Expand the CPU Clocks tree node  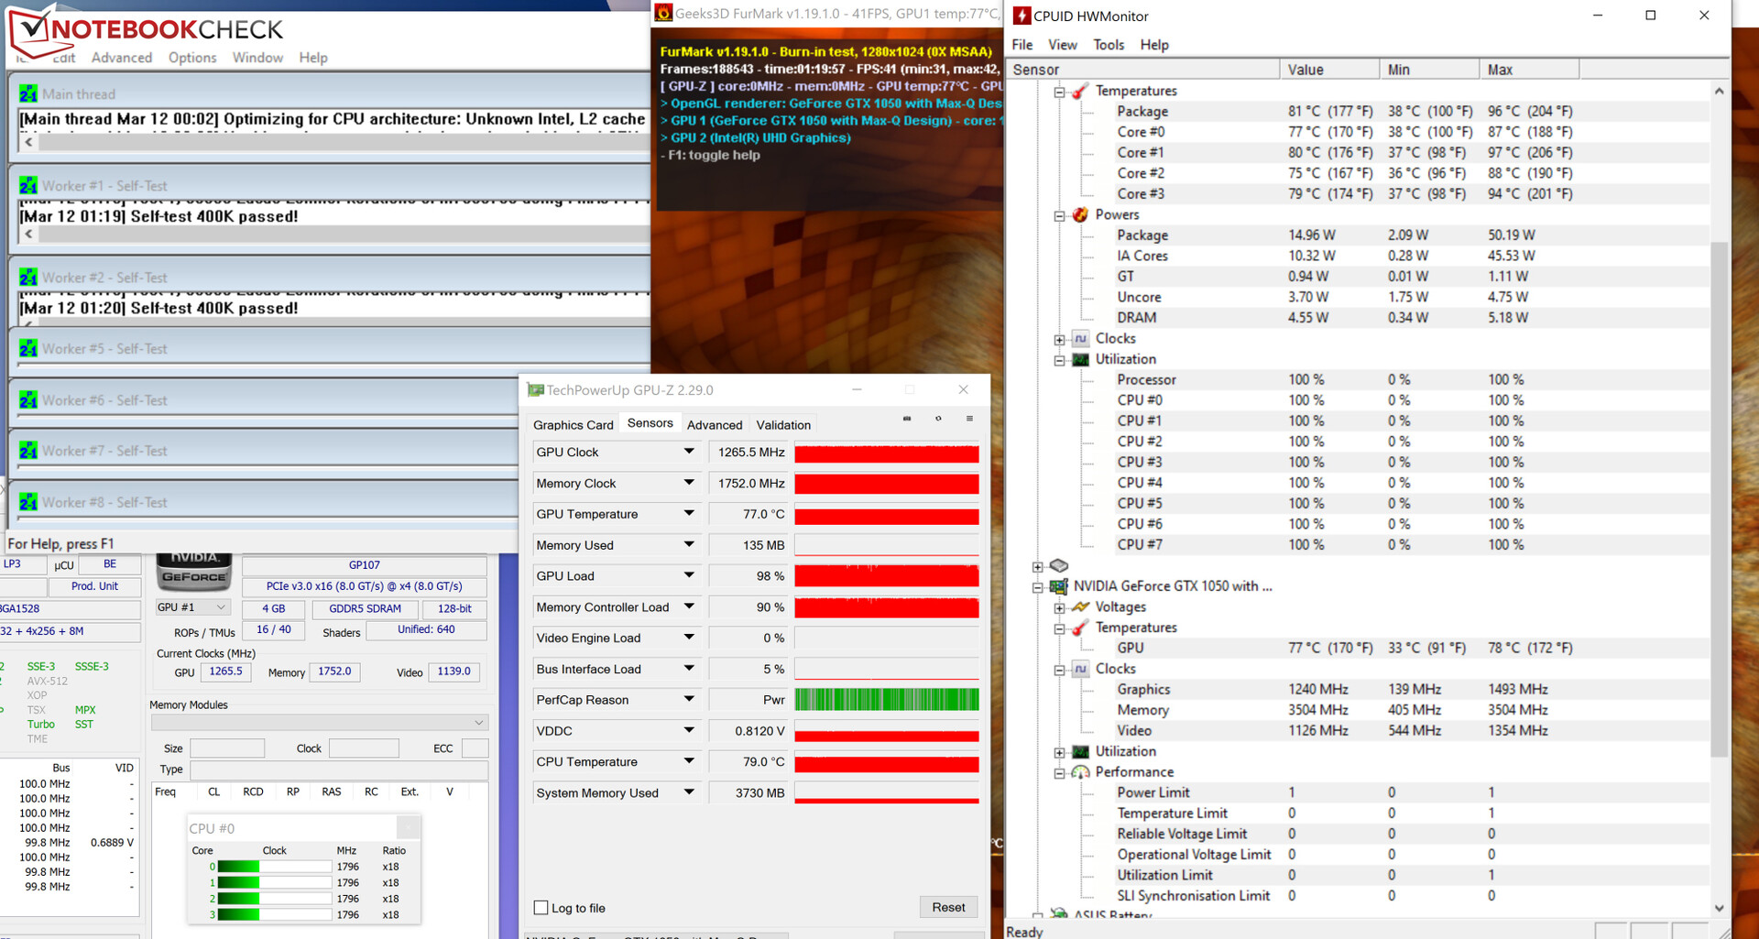(x=1059, y=339)
